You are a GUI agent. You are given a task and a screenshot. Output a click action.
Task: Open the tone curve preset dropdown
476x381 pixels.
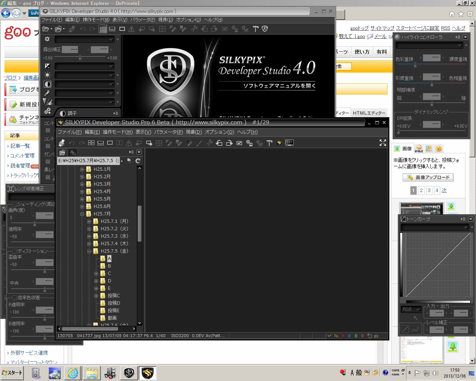click(x=435, y=227)
